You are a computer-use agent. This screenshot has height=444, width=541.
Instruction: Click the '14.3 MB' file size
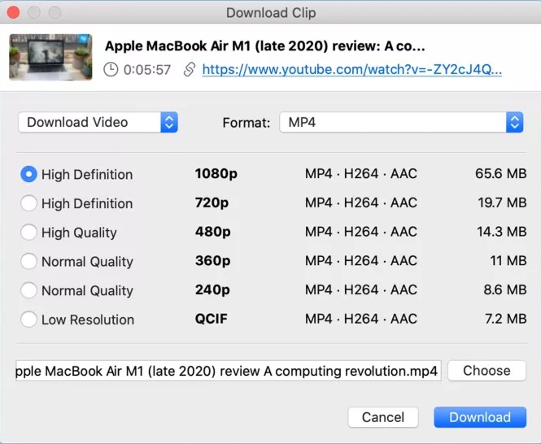click(502, 232)
